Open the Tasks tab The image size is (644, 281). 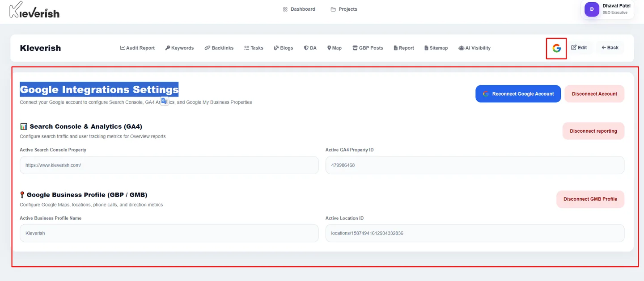coord(254,48)
